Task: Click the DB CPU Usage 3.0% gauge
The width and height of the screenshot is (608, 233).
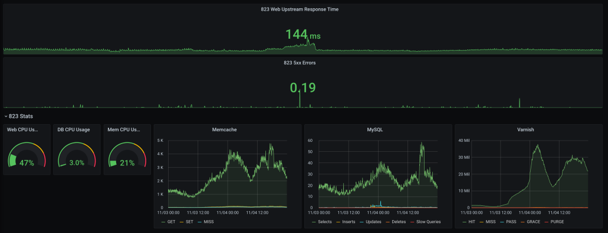Action: 77,155
